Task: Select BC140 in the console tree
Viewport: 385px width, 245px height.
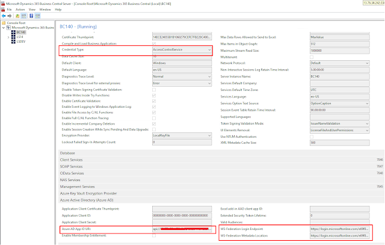Action: click(x=21, y=32)
